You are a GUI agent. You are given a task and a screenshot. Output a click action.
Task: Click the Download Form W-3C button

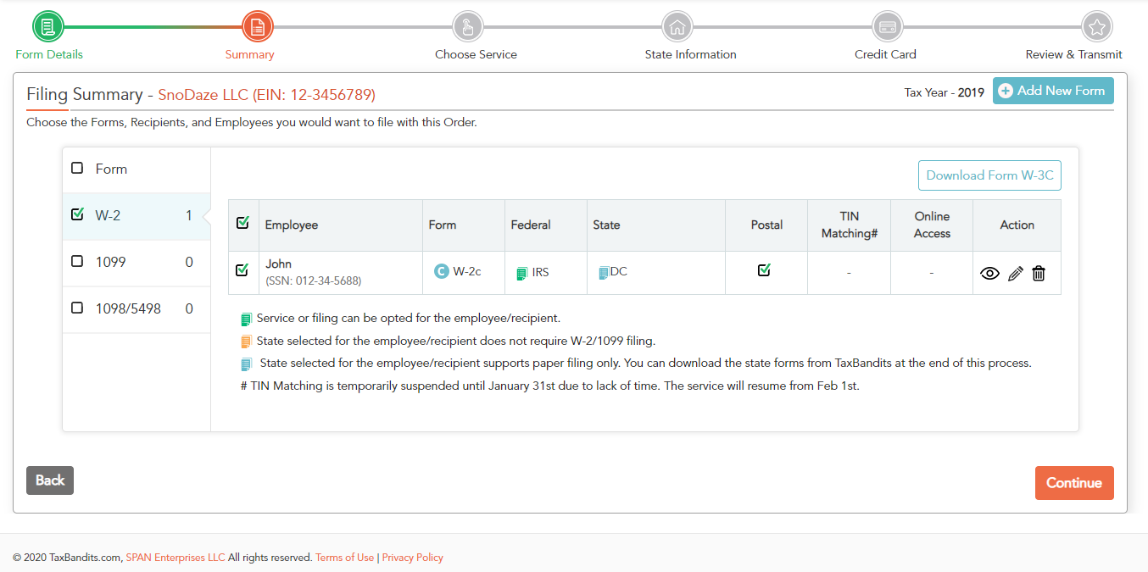[989, 175]
